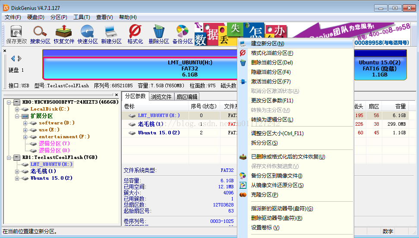This screenshot has width=419, height=238.
Task: Click the 新建分区 new partition icon
Action: tap(111, 34)
